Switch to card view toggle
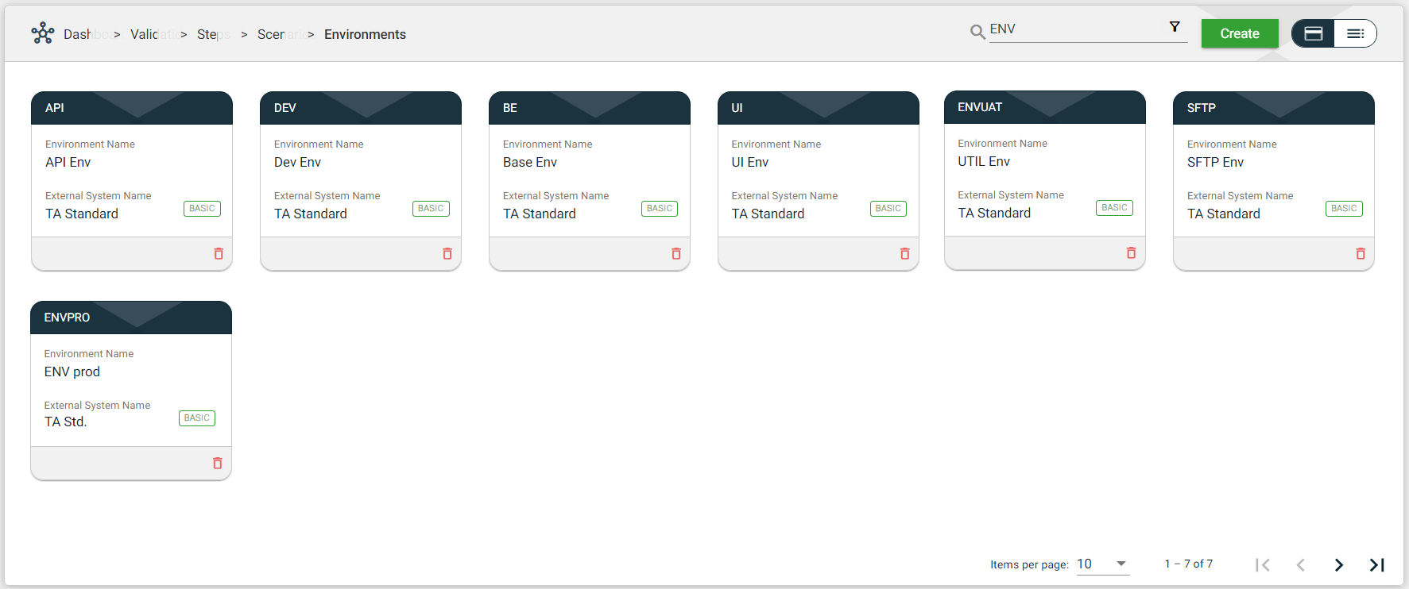Screen dimensions: 1409x589 click(1314, 33)
